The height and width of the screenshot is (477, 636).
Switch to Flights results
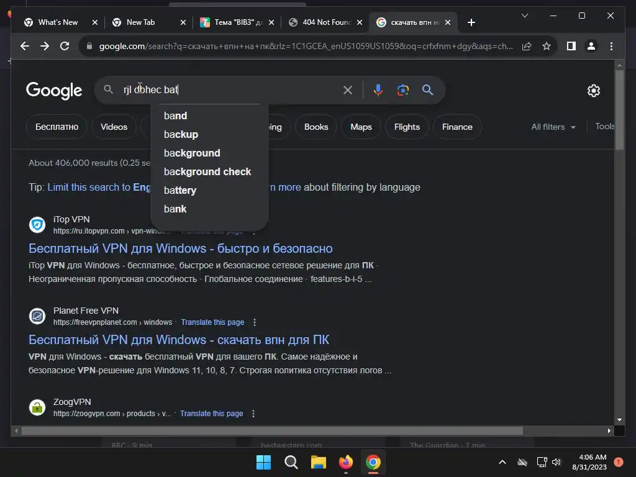407,127
